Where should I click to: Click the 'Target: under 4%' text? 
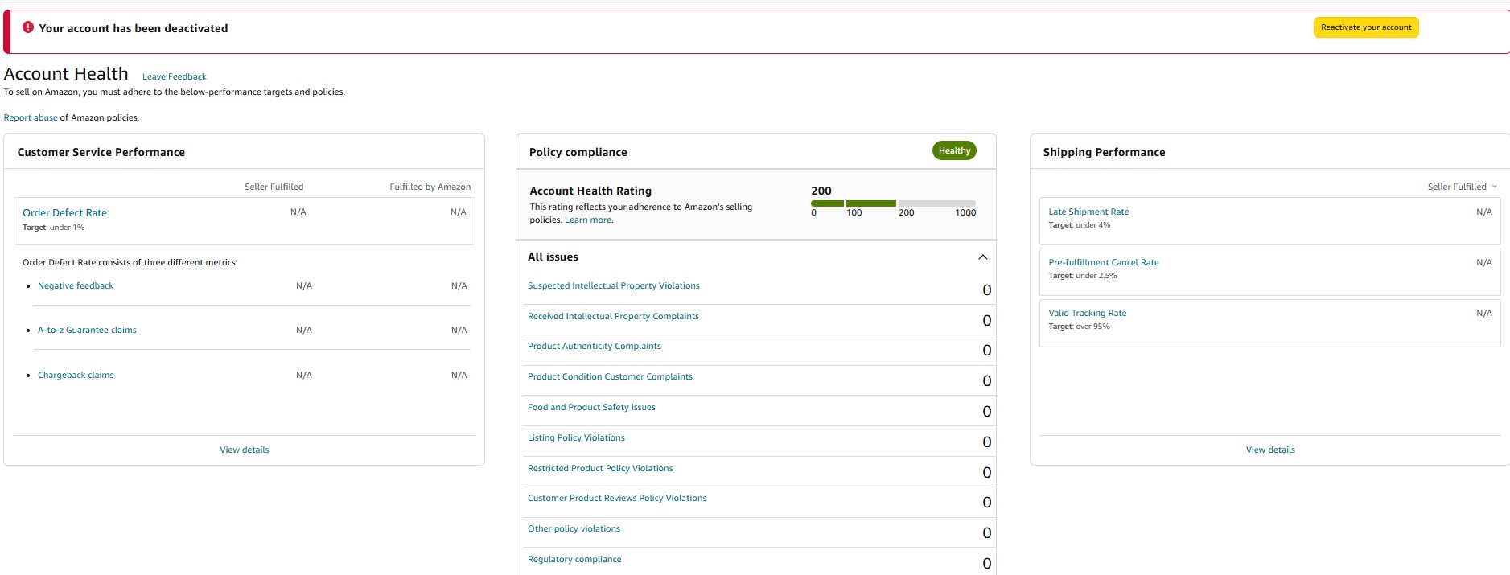coord(1079,225)
